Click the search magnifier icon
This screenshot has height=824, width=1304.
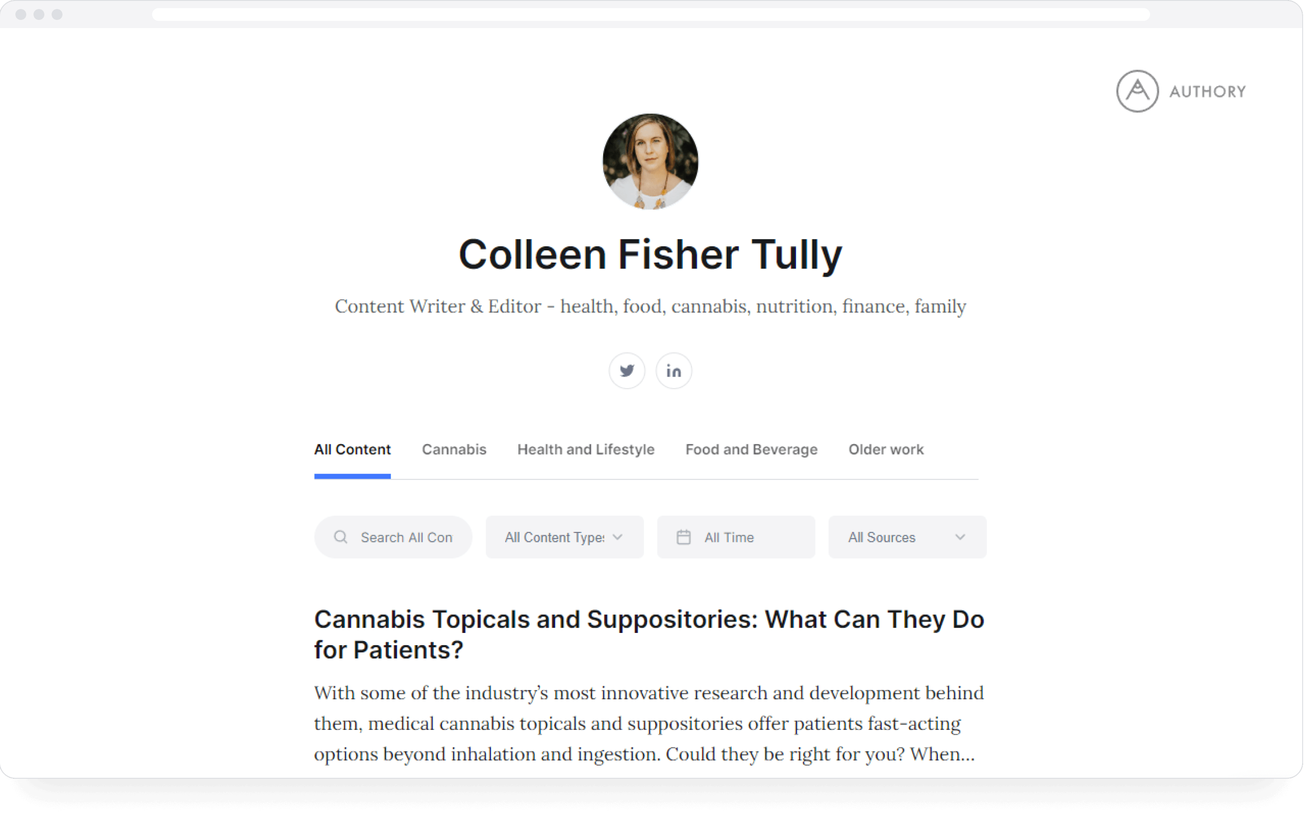coord(340,537)
